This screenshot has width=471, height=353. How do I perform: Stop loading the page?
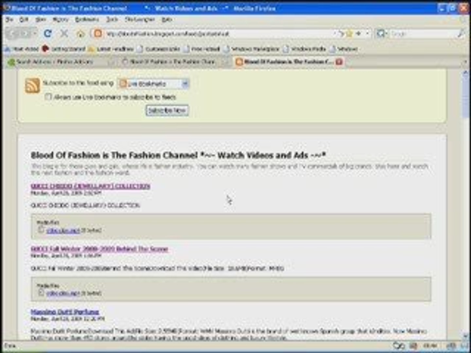point(64,33)
